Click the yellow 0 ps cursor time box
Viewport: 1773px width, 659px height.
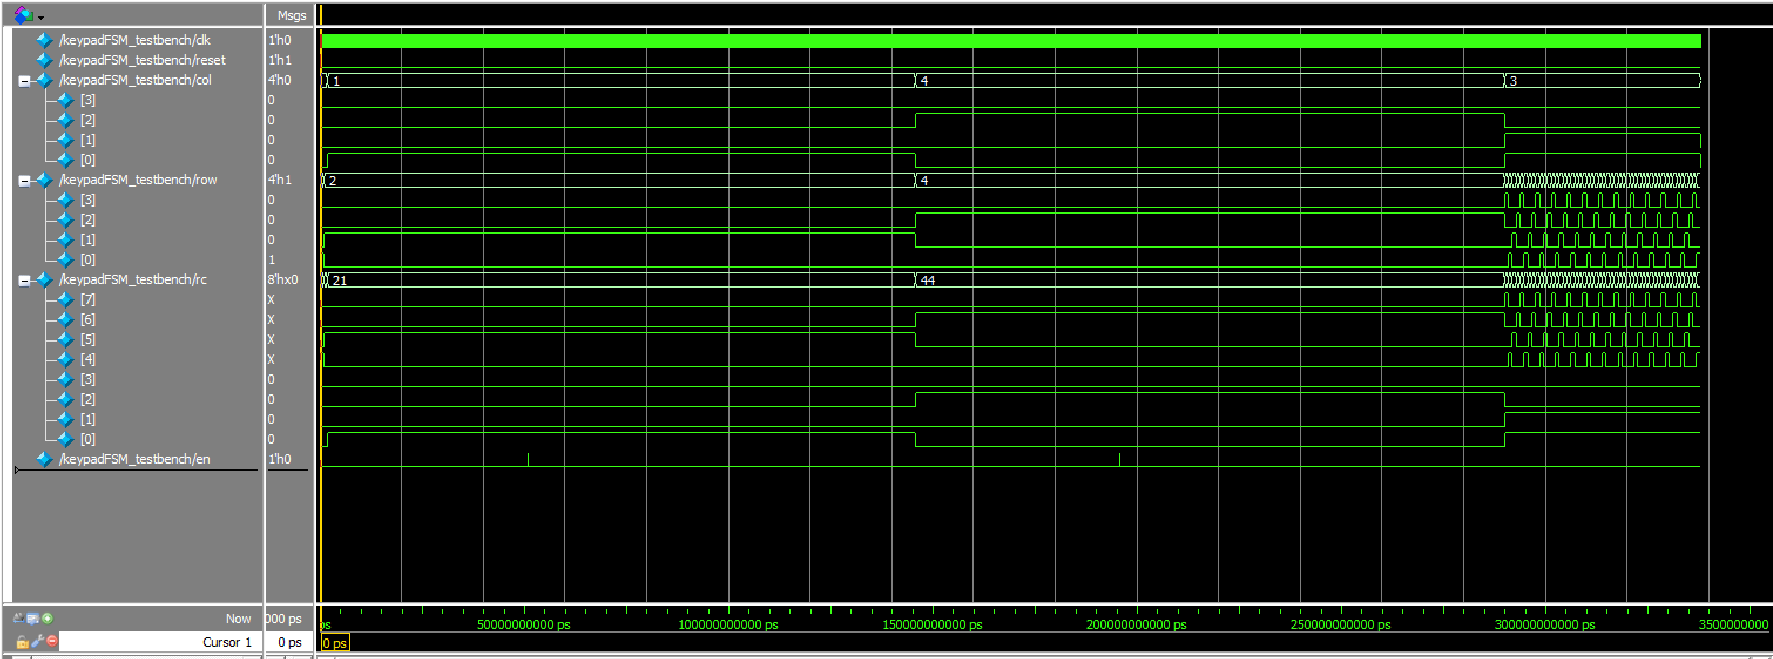click(x=335, y=643)
